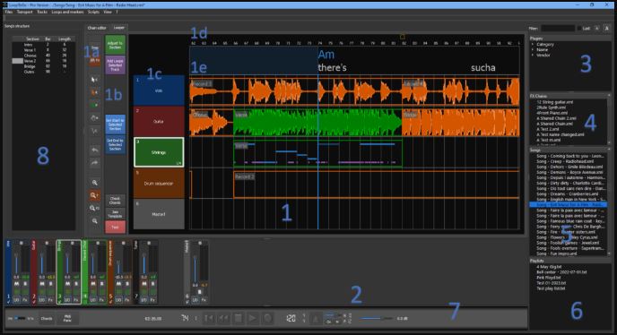Select the hand pan tool
Image resolution: width=617 pixels, height=335 pixels.
tap(94, 118)
